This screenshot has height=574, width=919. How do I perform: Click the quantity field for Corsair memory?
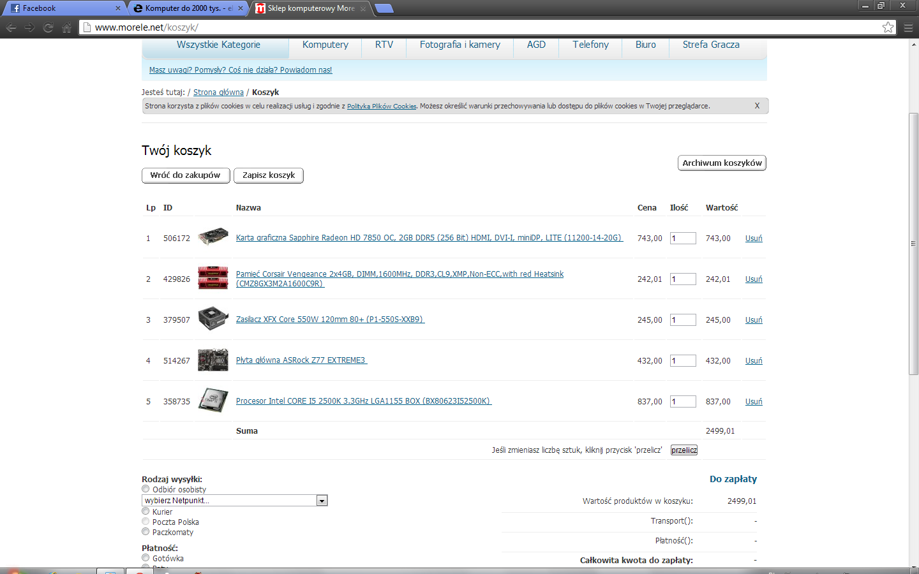point(683,279)
